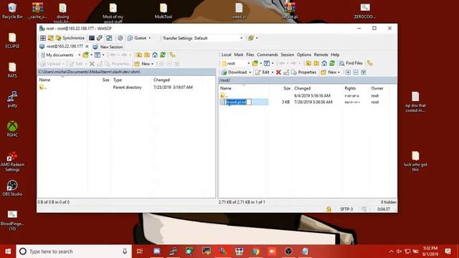Select the local Parent directory row
459x258 pixels.
click(x=126, y=87)
